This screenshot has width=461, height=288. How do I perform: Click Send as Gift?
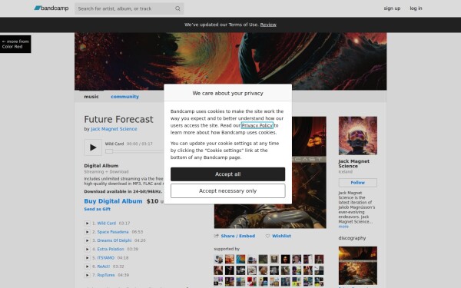(x=98, y=209)
